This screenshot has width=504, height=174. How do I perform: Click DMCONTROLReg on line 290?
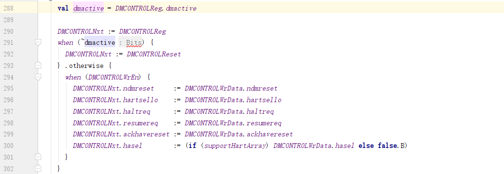coord(142,31)
